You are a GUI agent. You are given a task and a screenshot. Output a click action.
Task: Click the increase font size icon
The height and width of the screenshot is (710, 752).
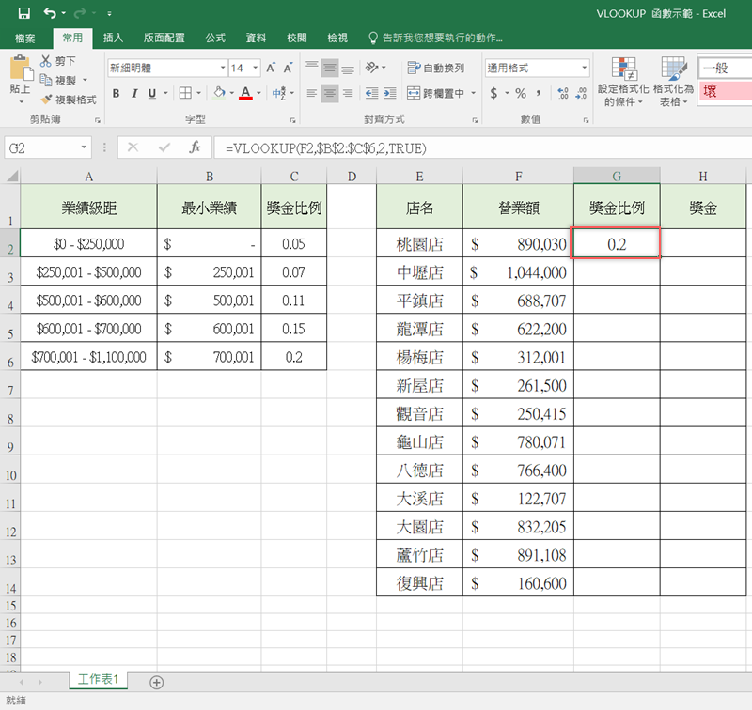tap(271, 68)
